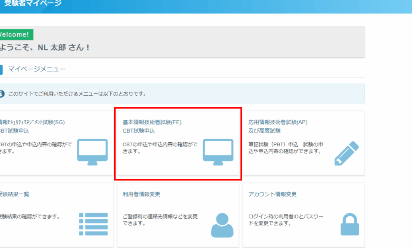412x248 pixels.
Task: Click the green Welcome! badge
Action: [x=16, y=35]
